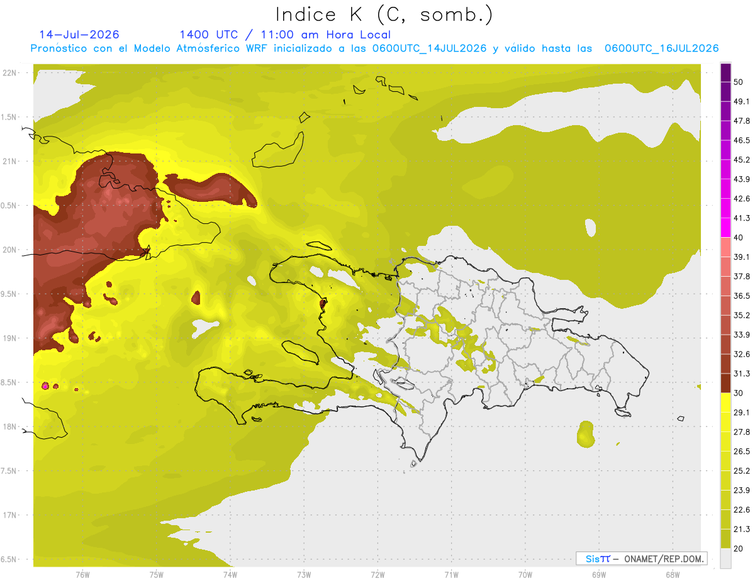
Task: Pick the magenta swatch between 40 and 41.3
Action: click(x=725, y=228)
